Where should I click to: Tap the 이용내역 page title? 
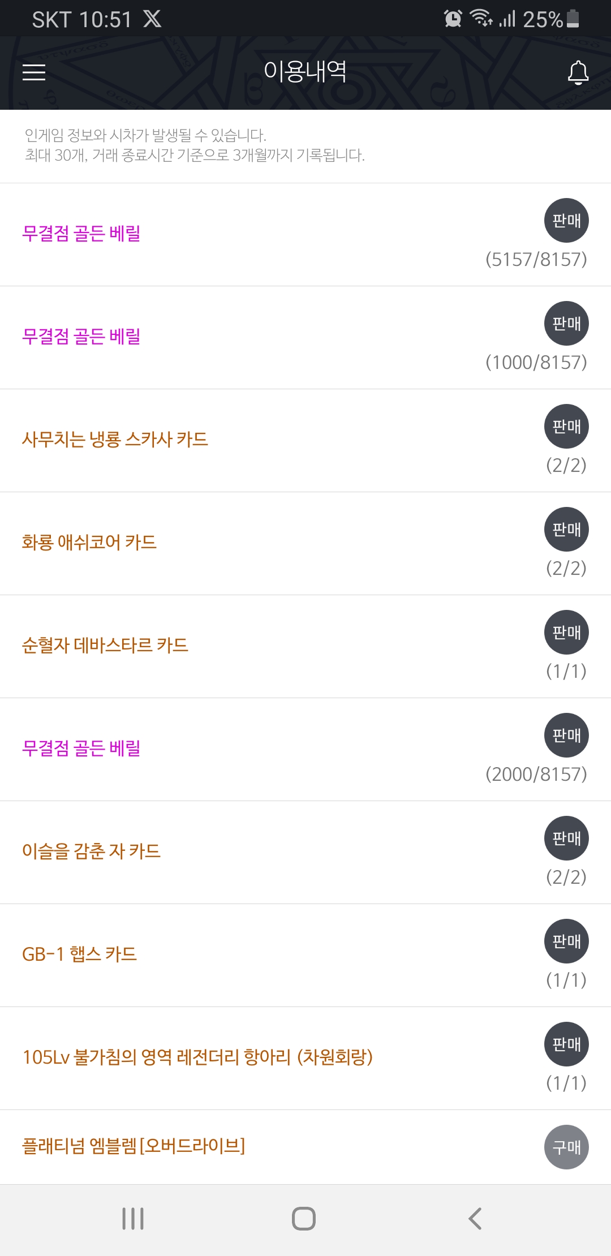click(x=305, y=71)
